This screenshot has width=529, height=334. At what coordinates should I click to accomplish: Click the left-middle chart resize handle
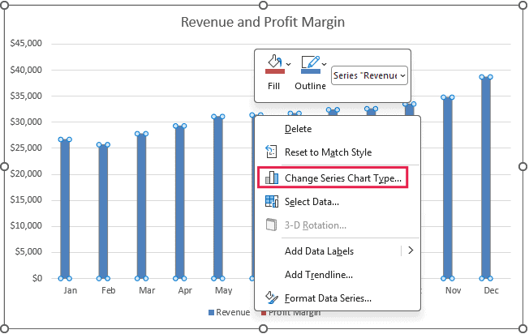tap(5, 166)
